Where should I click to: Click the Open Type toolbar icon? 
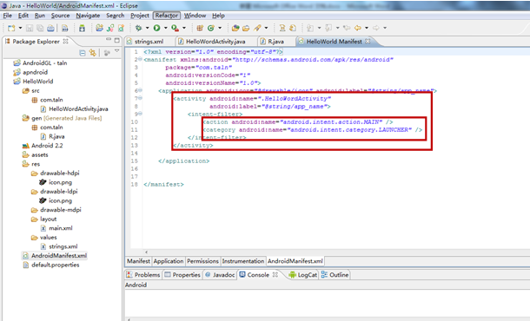coord(235,28)
